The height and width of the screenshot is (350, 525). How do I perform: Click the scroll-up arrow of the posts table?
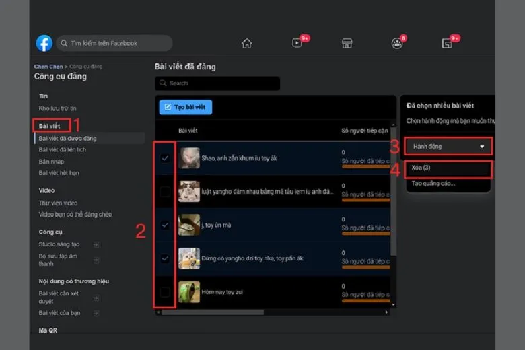pyautogui.click(x=394, y=125)
